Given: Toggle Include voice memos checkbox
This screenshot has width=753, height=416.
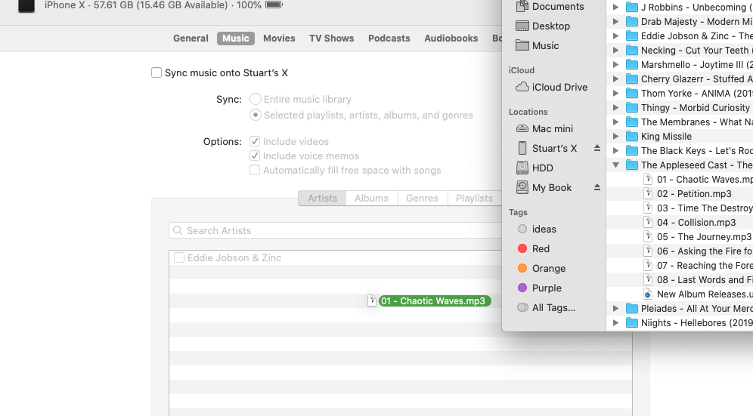Looking at the screenshot, I should pyautogui.click(x=255, y=156).
